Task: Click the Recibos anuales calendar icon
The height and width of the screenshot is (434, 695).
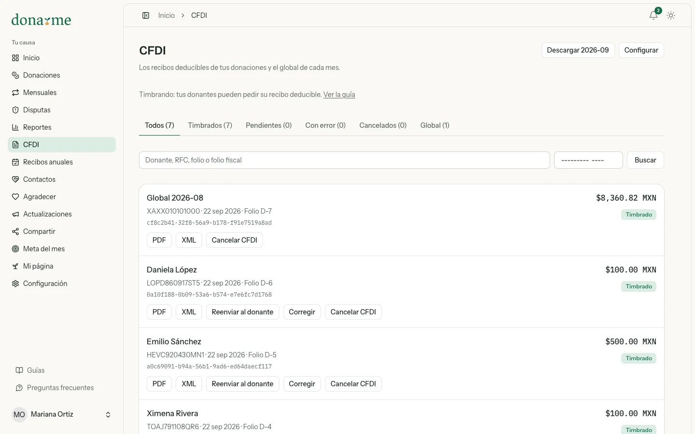Action: click(x=15, y=162)
